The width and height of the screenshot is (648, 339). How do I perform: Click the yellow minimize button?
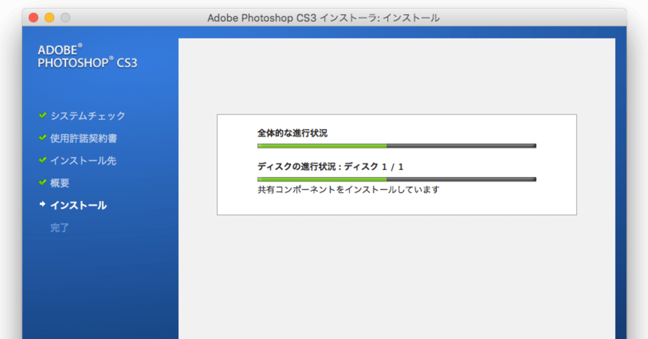click(49, 17)
